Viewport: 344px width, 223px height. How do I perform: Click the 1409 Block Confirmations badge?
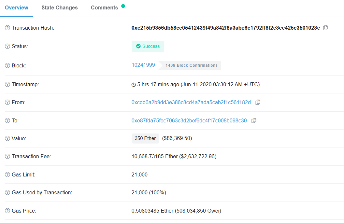coord(190,65)
